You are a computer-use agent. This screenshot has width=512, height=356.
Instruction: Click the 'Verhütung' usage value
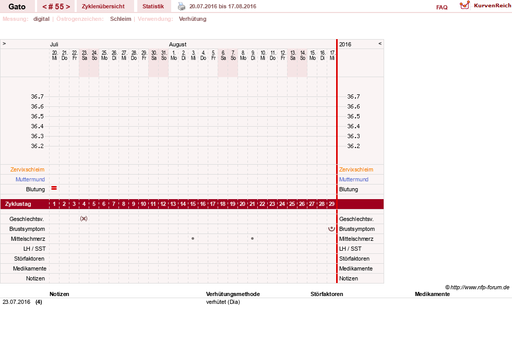pyautogui.click(x=193, y=19)
